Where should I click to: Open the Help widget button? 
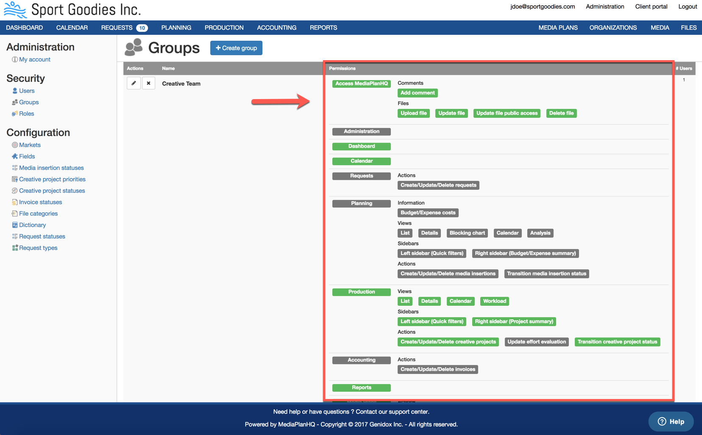point(671,421)
